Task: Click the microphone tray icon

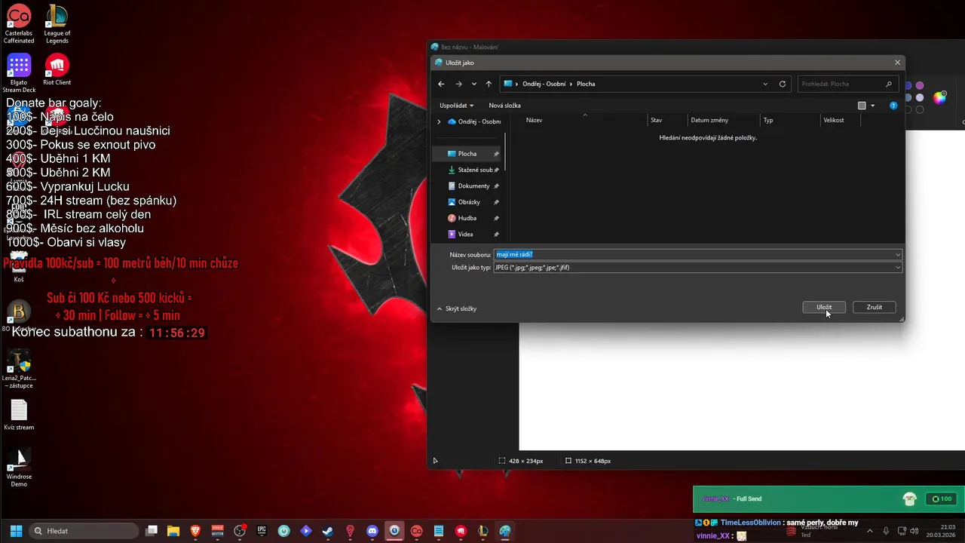Action: coord(886,531)
